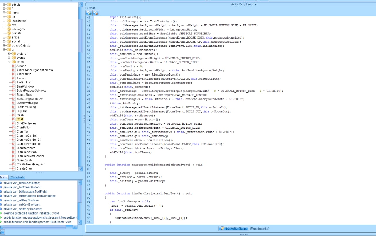
Task: Expand the lib package node
Action: [x=4, y=17]
